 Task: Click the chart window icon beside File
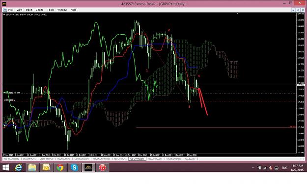tap(5, 10)
